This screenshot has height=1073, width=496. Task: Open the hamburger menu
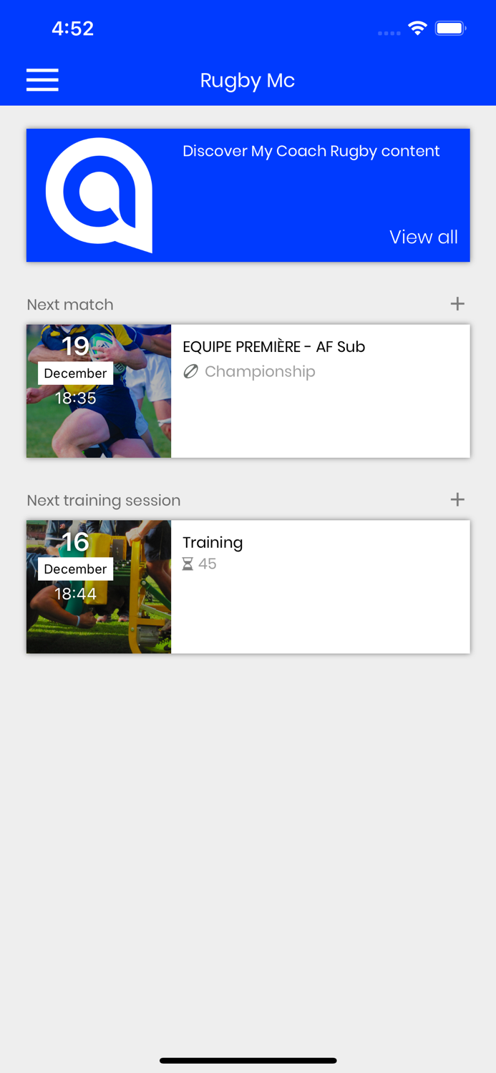(x=42, y=80)
